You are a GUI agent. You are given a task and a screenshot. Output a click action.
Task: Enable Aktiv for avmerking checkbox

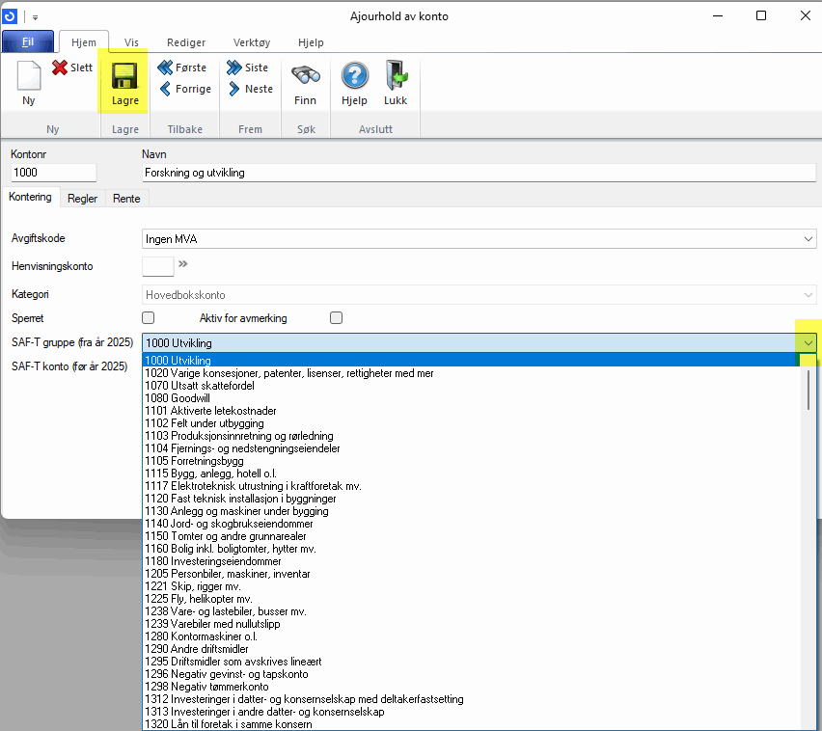[x=336, y=317]
